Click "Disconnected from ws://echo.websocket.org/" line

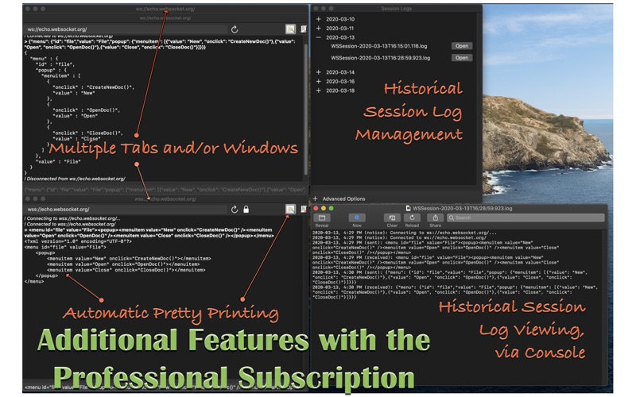pyautogui.click(x=75, y=179)
